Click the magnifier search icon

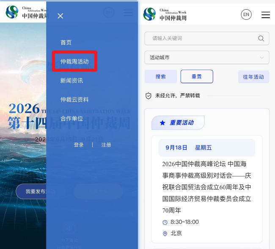(x=261, y=38)
